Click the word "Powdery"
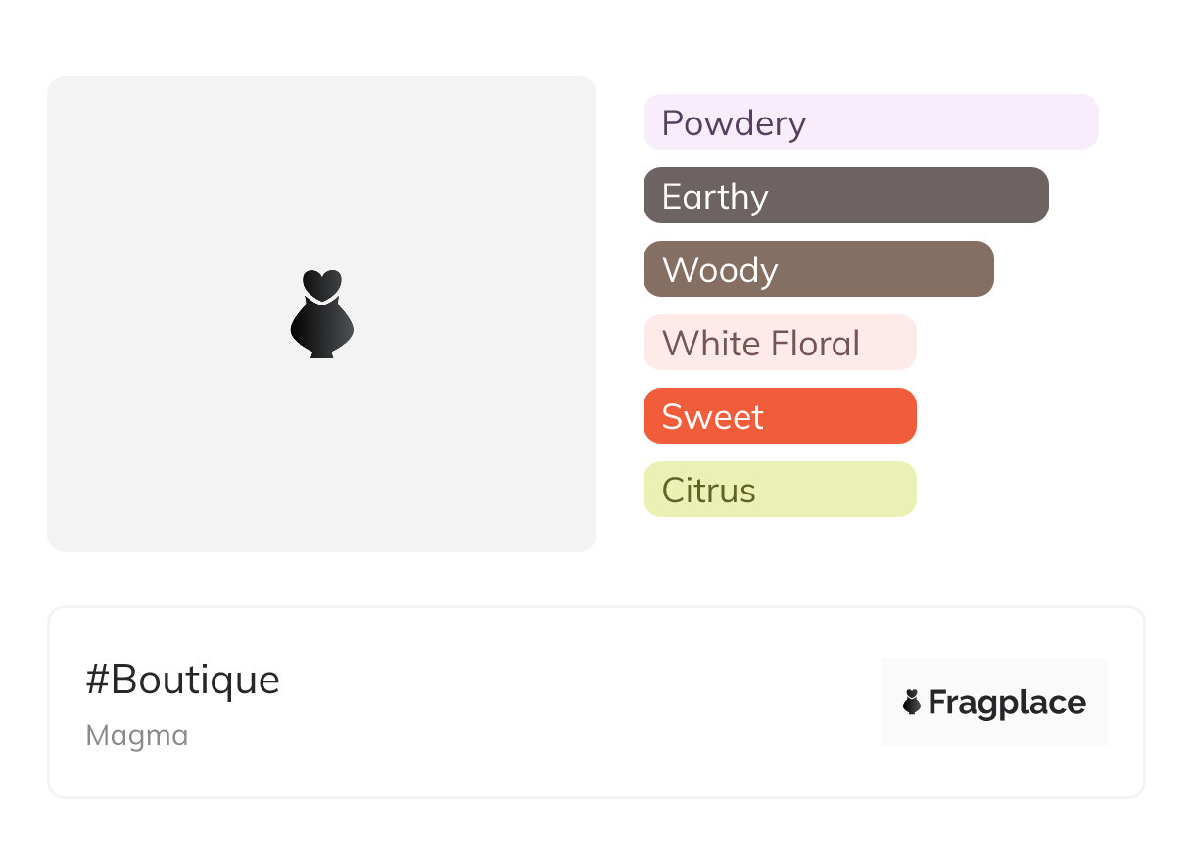 tap(734, 123)
